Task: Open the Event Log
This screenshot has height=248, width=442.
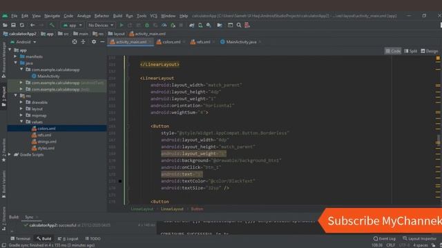Action: tap(385, 239)
